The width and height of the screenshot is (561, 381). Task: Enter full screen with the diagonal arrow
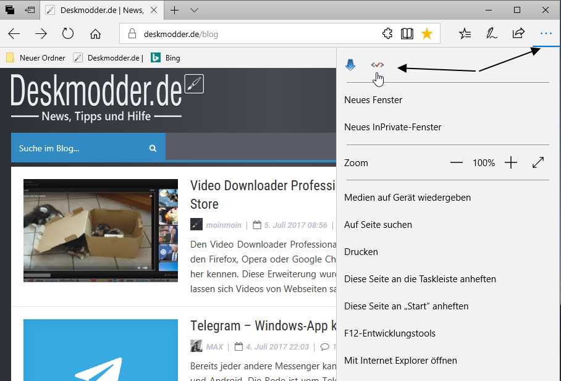coord(538,163)
